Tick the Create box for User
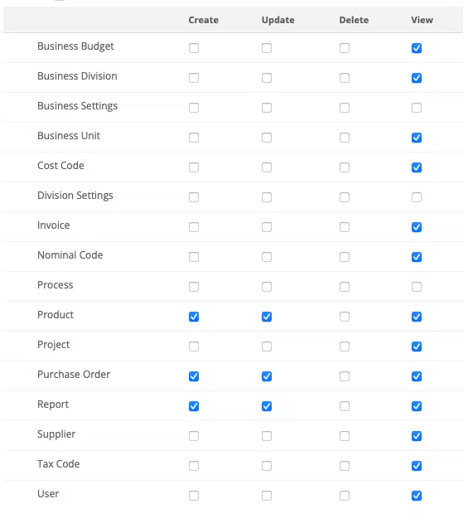 pos(194,496)
